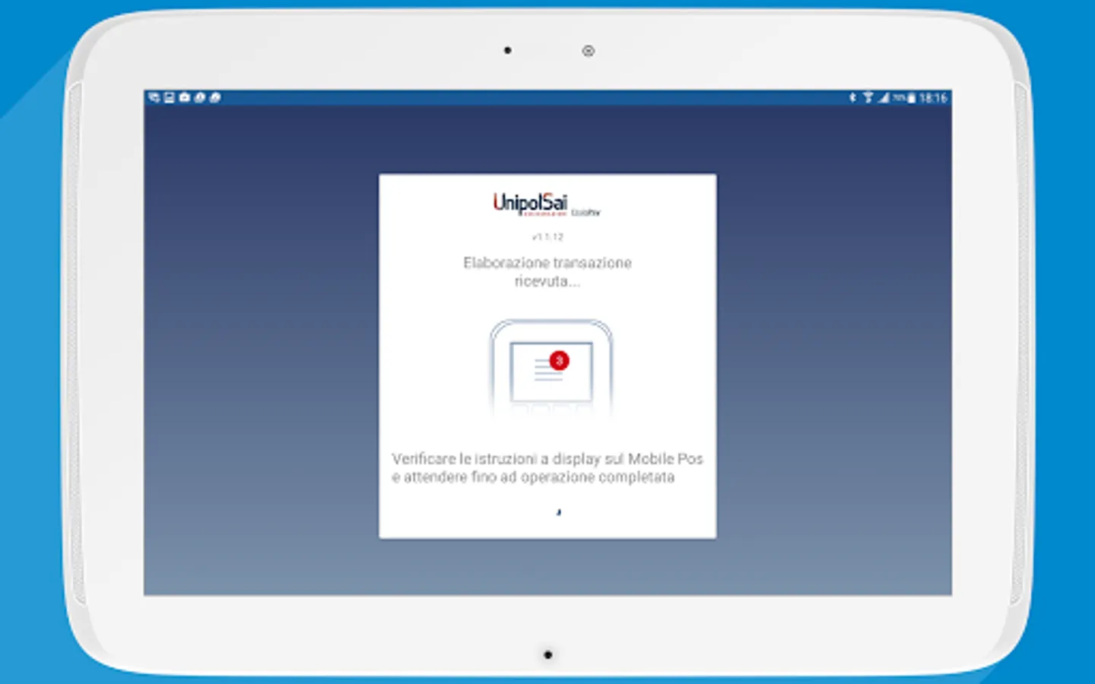
Task: Click the 'Elaborazione transazione ricevuta...' message
Action: 547,272
